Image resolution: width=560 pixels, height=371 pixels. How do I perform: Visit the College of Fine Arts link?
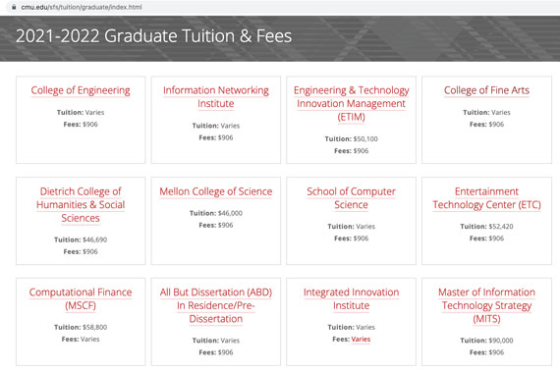pyautogui.click(x=486, y=90)
